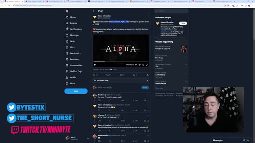Screen dimensions: 255x143
Task: Reply to the main post using its comment icon
Action: pyautogui.click(x=94, y=75)
